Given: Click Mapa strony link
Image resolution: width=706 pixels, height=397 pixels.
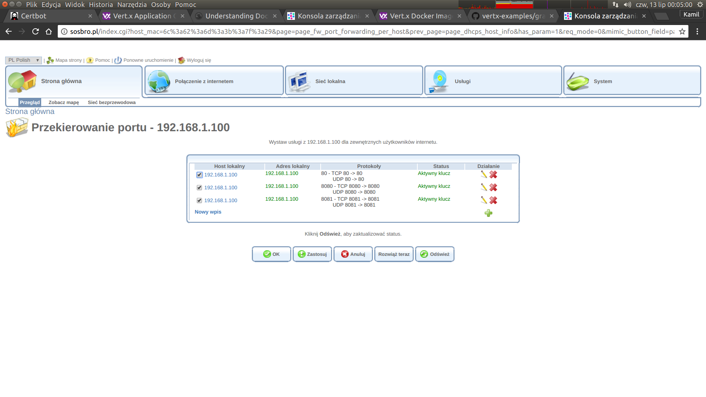Looking at the screenshot, I should pyautogui.click(x=68, y=60).
